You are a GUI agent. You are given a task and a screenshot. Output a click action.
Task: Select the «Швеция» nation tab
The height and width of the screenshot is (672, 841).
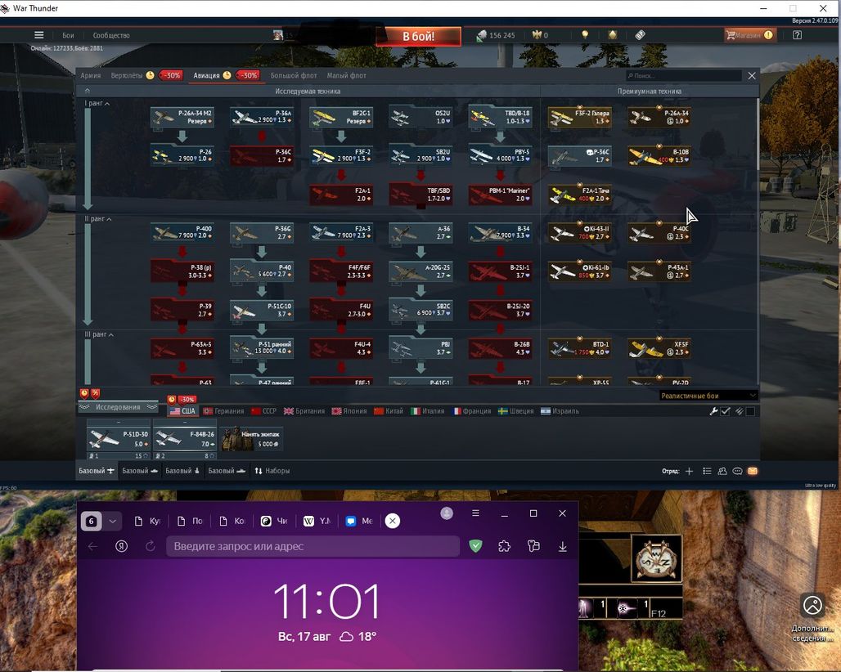point(516,411)
